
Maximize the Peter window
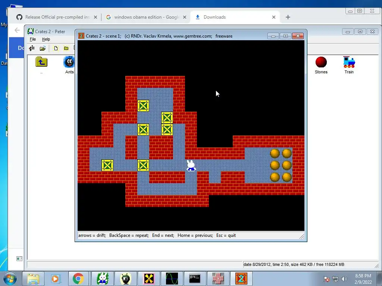[x=360, y=31]
